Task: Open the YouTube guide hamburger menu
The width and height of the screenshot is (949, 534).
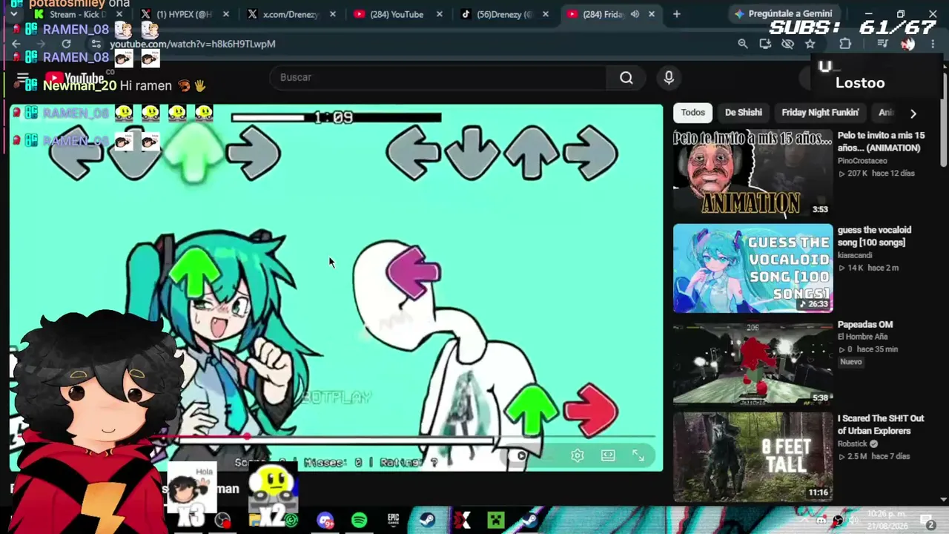Action: click(22, 78)
